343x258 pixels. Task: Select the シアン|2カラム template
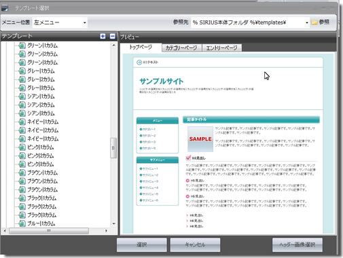(x=41, y=105)
